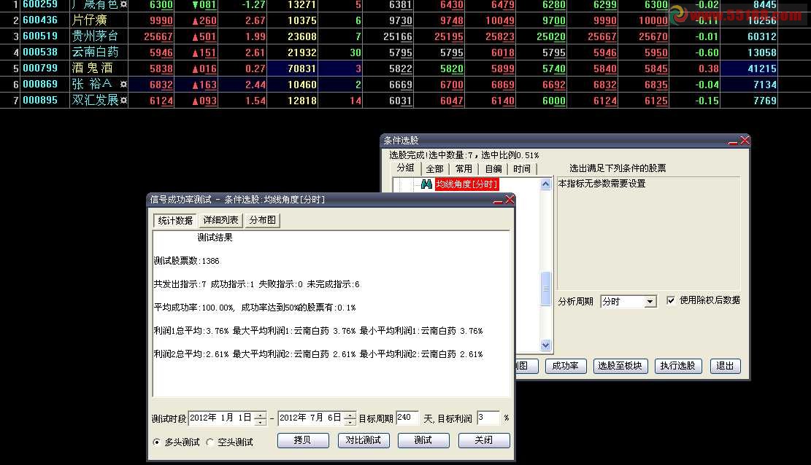
Task: Switch to 详细列表 tab
Action: [220, 220]
